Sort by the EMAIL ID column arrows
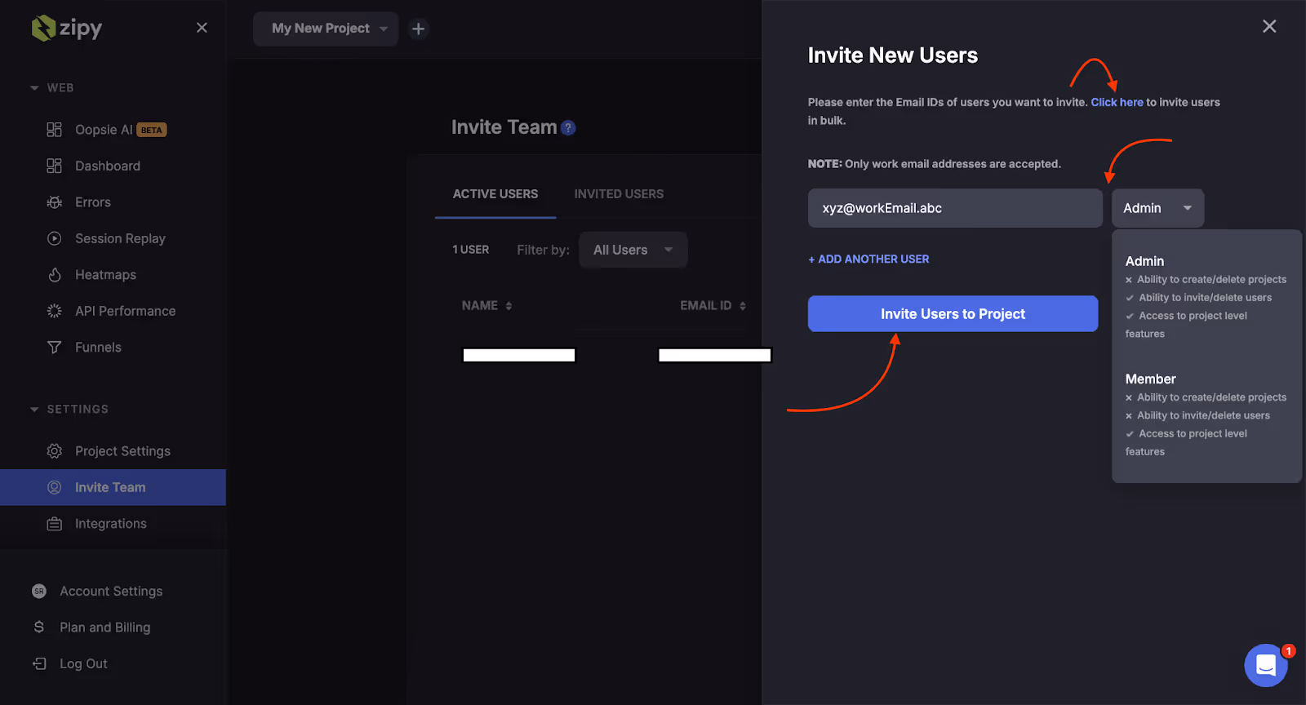Viewport: 1306px width, 705px height. click(x=743, y=306)
